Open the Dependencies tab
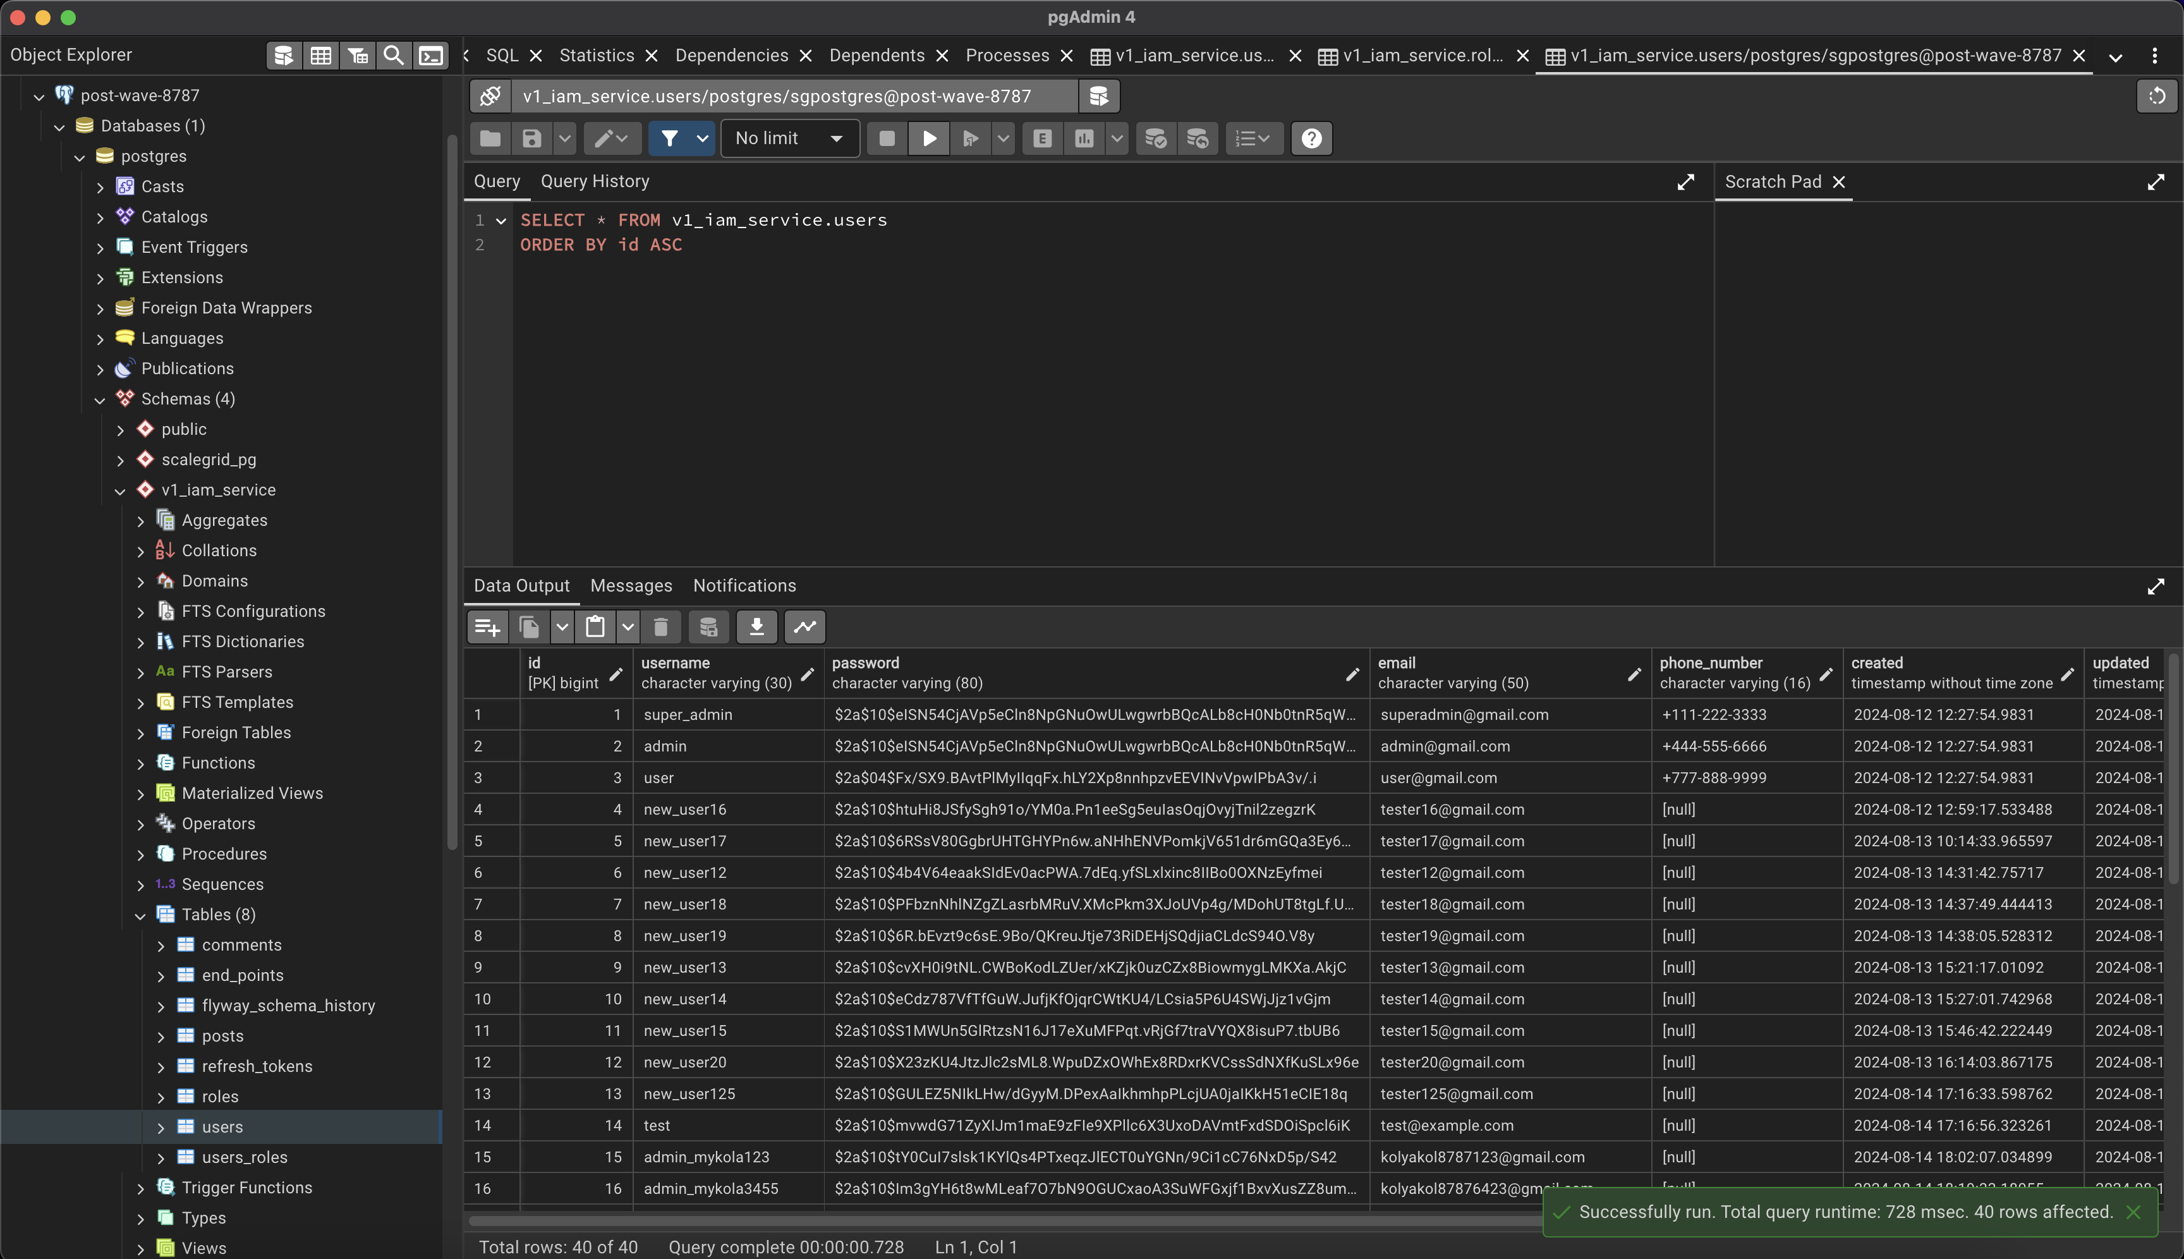This screenshot has width=2184, height=1259. (x=731, y=56)
